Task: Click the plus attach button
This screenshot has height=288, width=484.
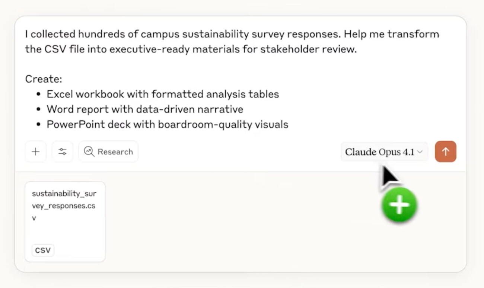Action: pyautogui.click(x=36, y=152)
